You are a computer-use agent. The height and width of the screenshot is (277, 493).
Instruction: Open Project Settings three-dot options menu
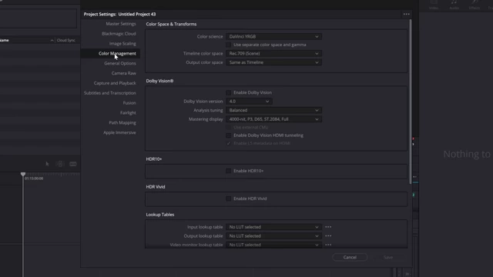coord(407,14)
